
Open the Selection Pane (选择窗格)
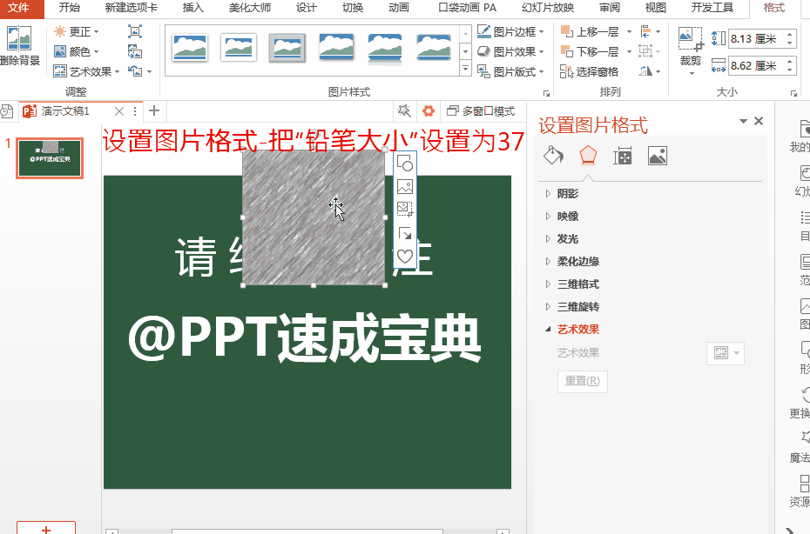[590, 71]
